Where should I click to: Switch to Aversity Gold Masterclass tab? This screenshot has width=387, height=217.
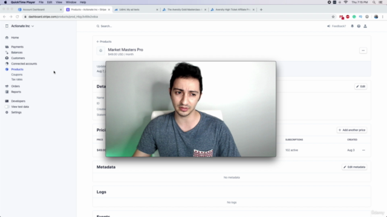pyautogui.click(x=184, y=10)
